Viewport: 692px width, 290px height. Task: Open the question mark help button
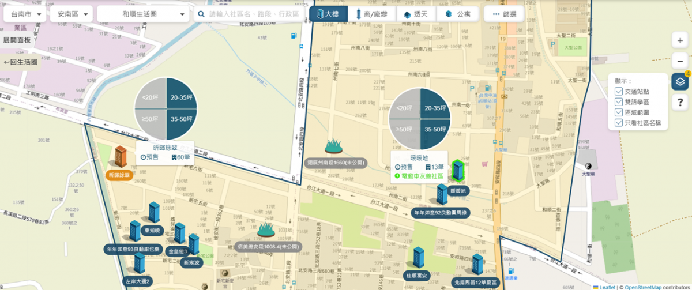[680, 103]
